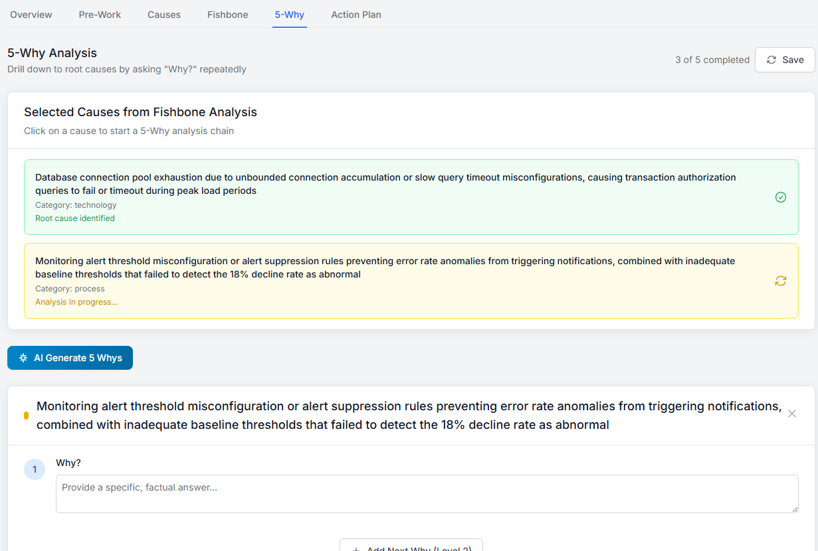Click the Why? answer text field
The height and width of the screenshot is (551, 818).
tap(427, 494)
